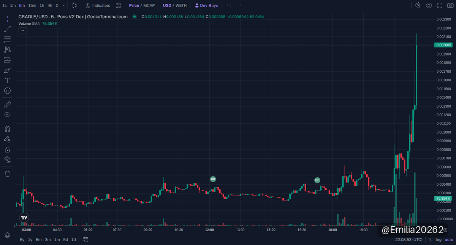
Task: Set range to 3m
Action: (x=48, y=240)
